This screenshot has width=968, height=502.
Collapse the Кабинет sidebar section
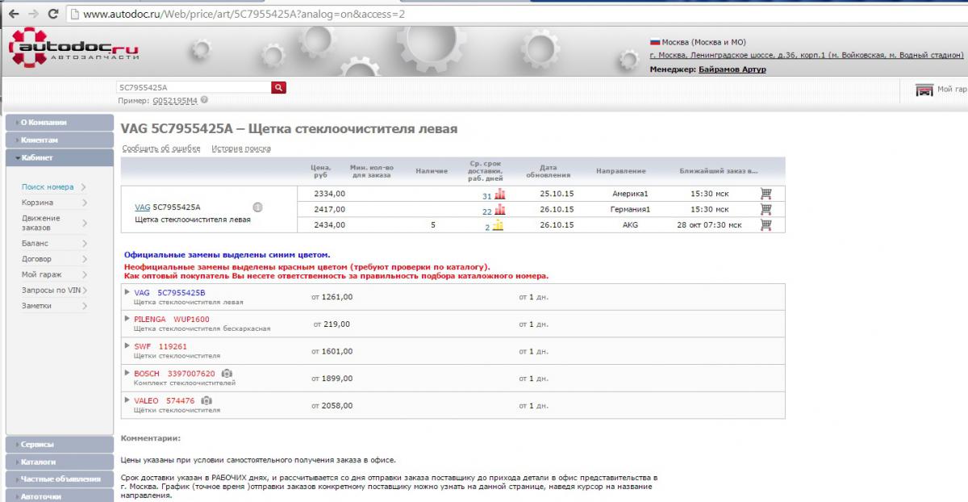[60, 158]
